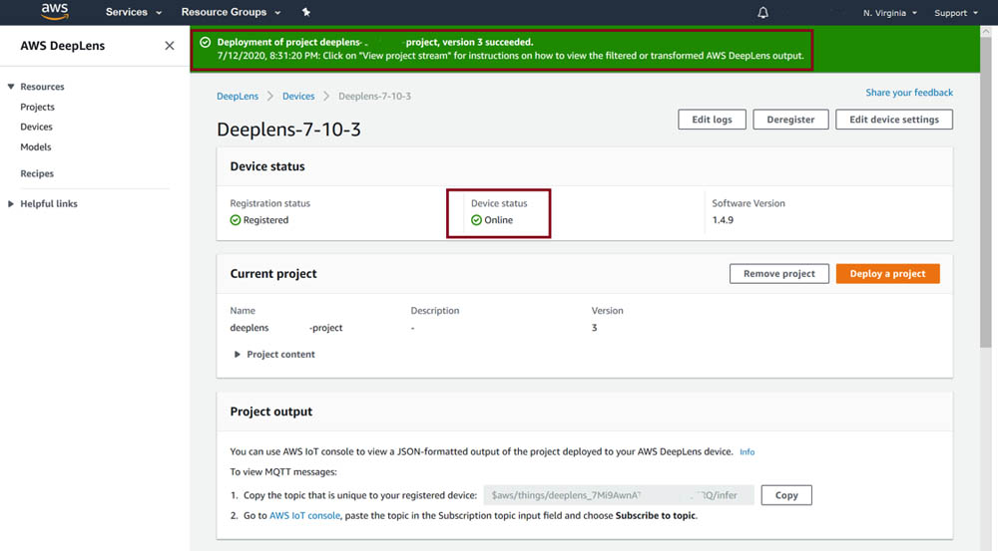Click the AWS DeepLens sidebar title
Image resolution: width=998 pixels, height=551 pixels.
click(62, 46)
